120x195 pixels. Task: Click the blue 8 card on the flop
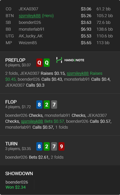(x=39, y=104)
